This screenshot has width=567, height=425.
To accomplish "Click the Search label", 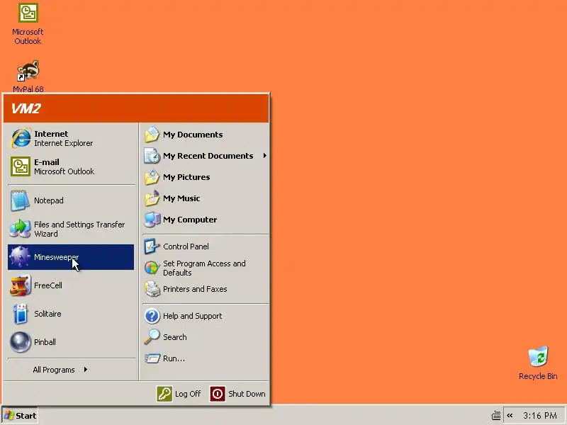I will tap(174, 337).
